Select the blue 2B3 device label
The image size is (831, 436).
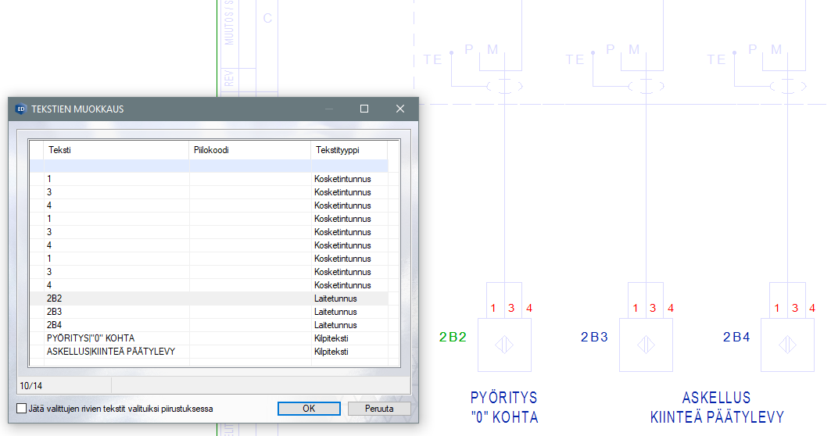pos(594,338)
